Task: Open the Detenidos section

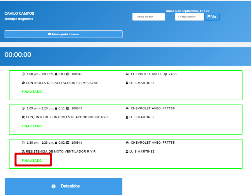Action: 63,186
